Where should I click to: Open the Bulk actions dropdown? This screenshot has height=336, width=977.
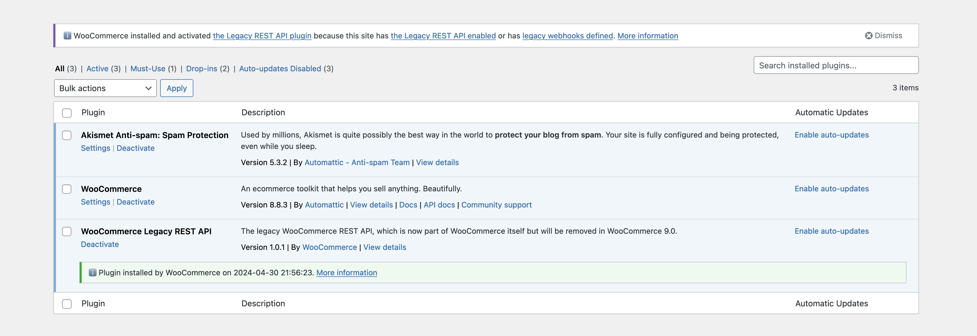[x=105, y=88]
